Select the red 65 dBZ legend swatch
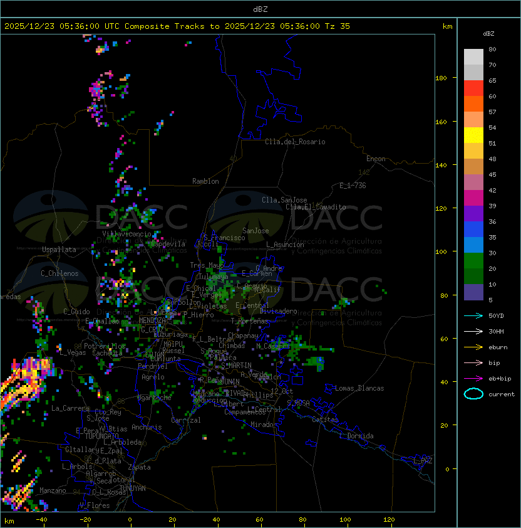Screen dimensions: 521x528 (x=473, y=88)
